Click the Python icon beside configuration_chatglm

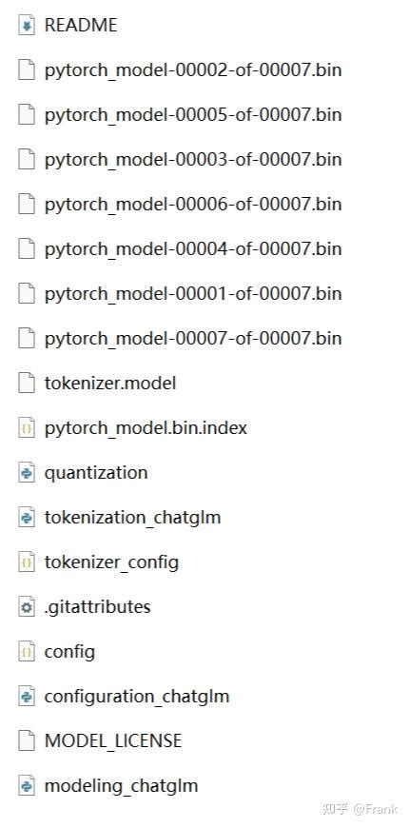click(x=27, y=696)
